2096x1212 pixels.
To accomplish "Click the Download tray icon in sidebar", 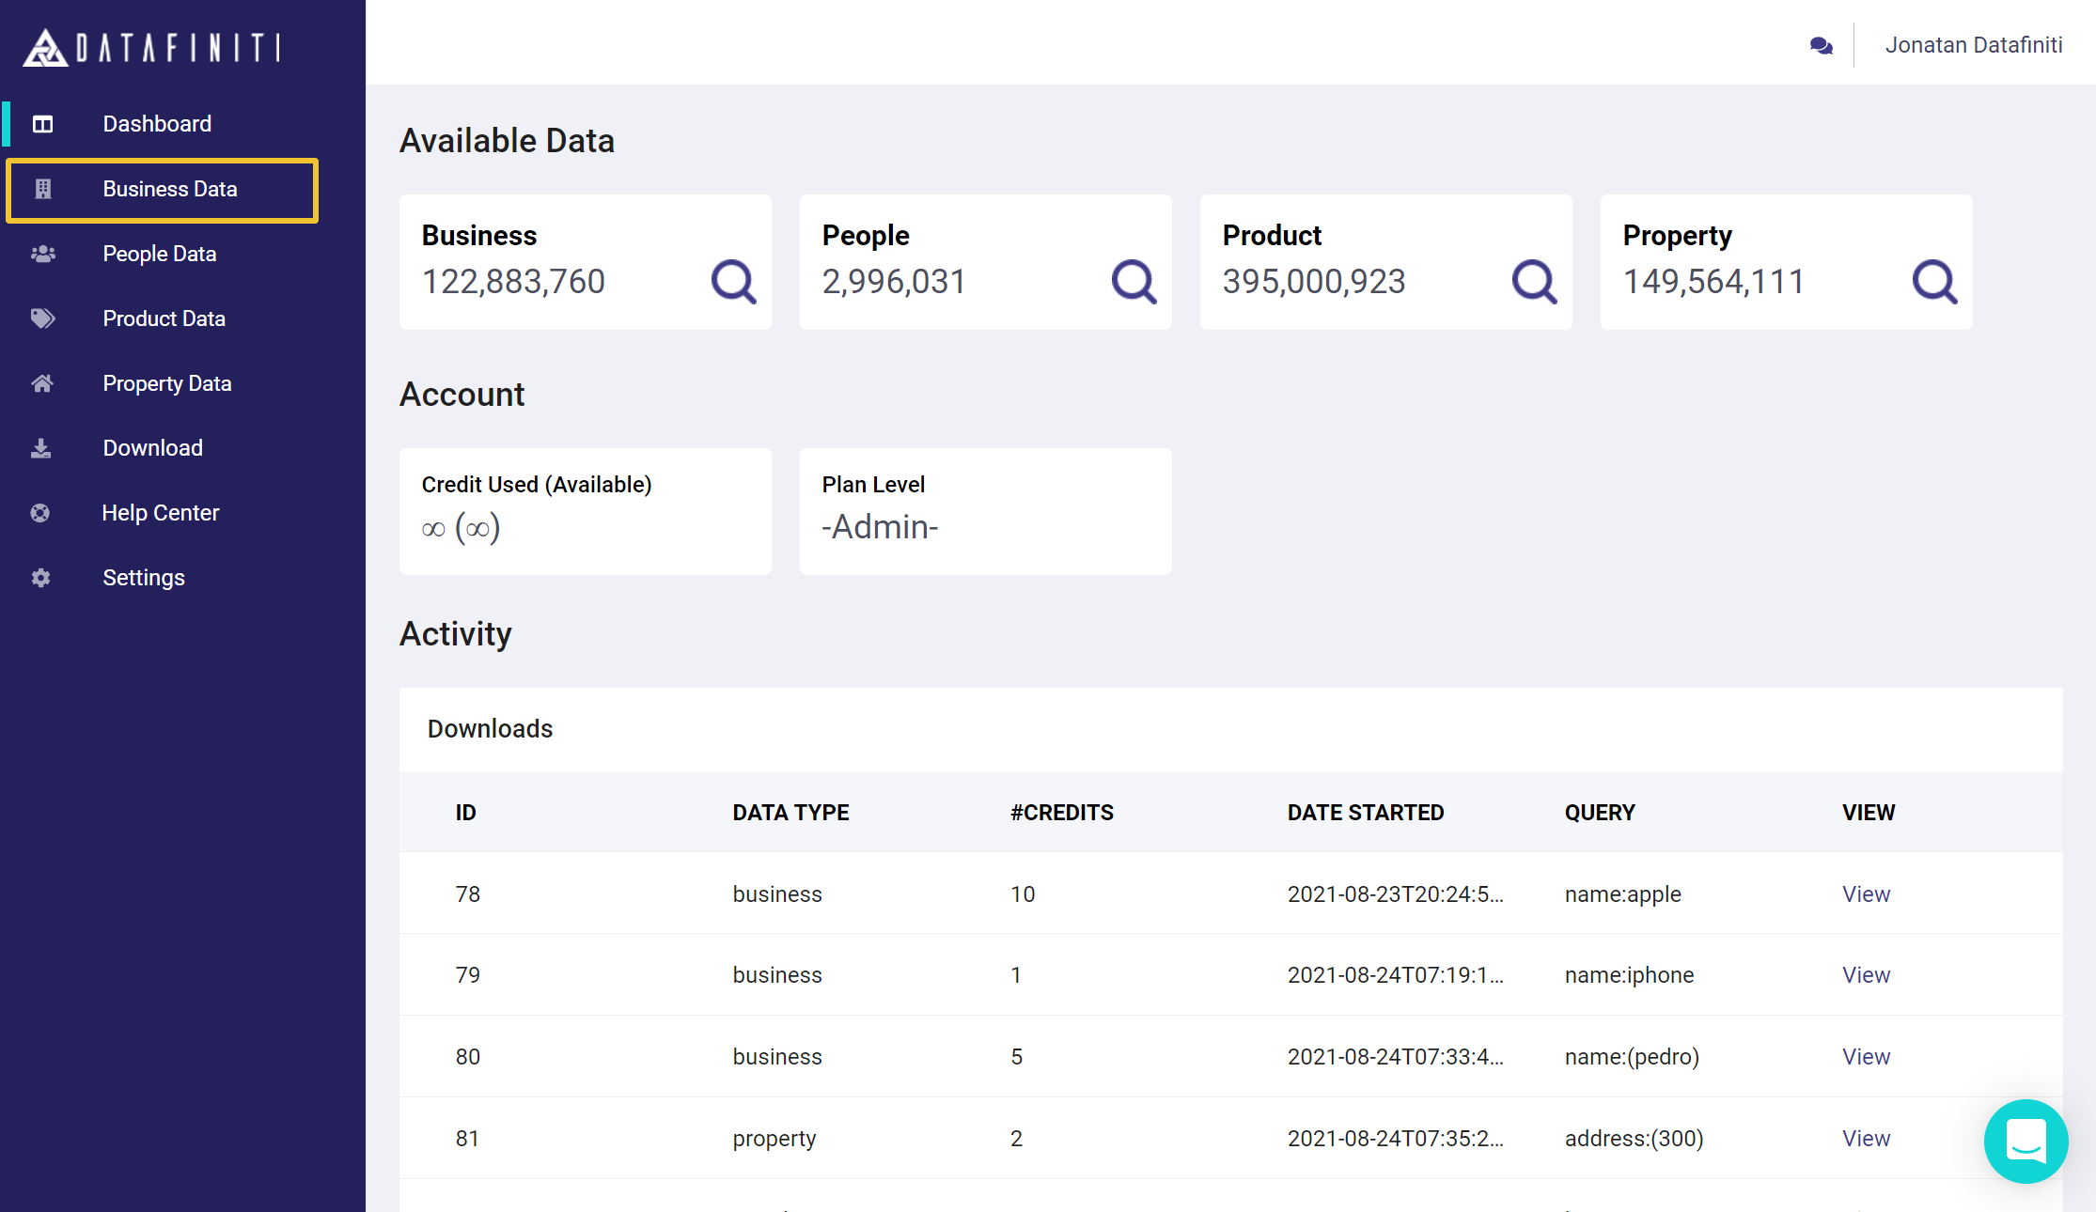I will point(40,448).
